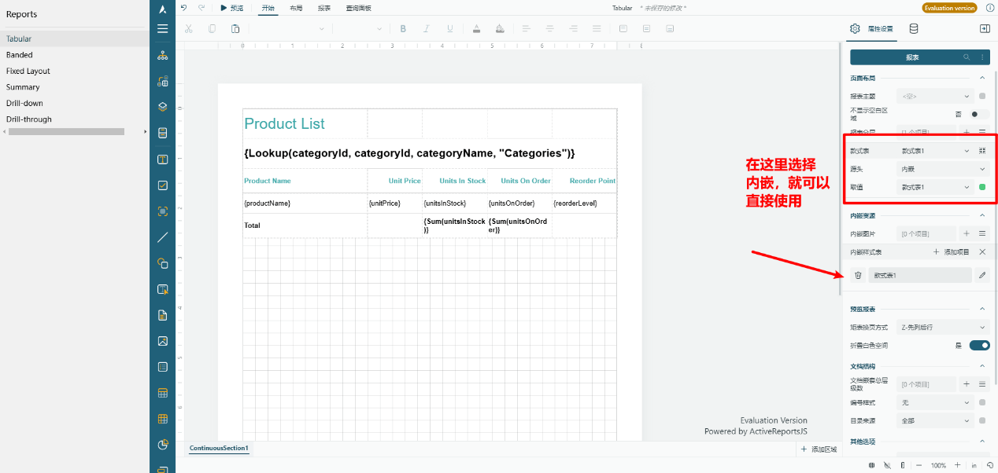The width and height of the screenshot is (998, 473).
Task: Click the redo arrow icon
Action: click(x=201, y=8)
